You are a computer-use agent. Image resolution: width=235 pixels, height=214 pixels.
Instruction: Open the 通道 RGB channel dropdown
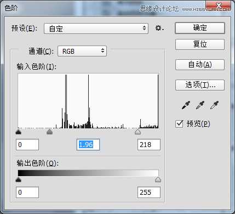coord(82,51)
